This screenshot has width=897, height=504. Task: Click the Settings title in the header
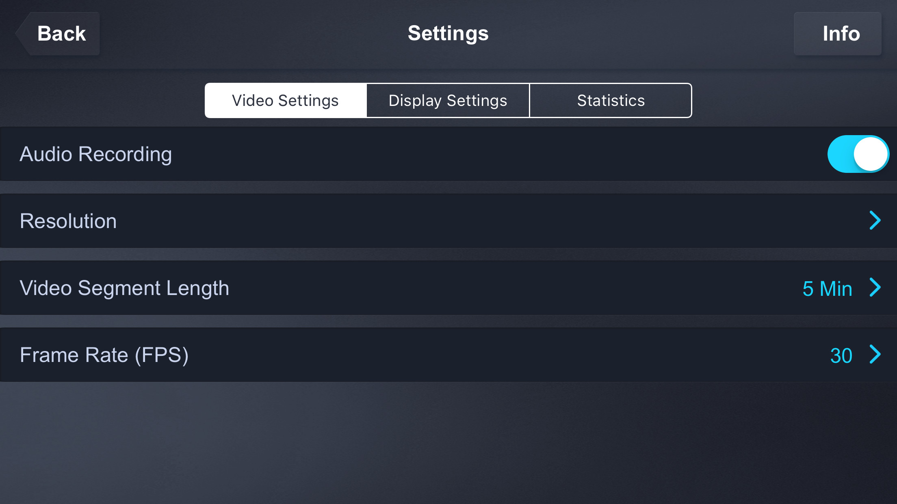448,33
